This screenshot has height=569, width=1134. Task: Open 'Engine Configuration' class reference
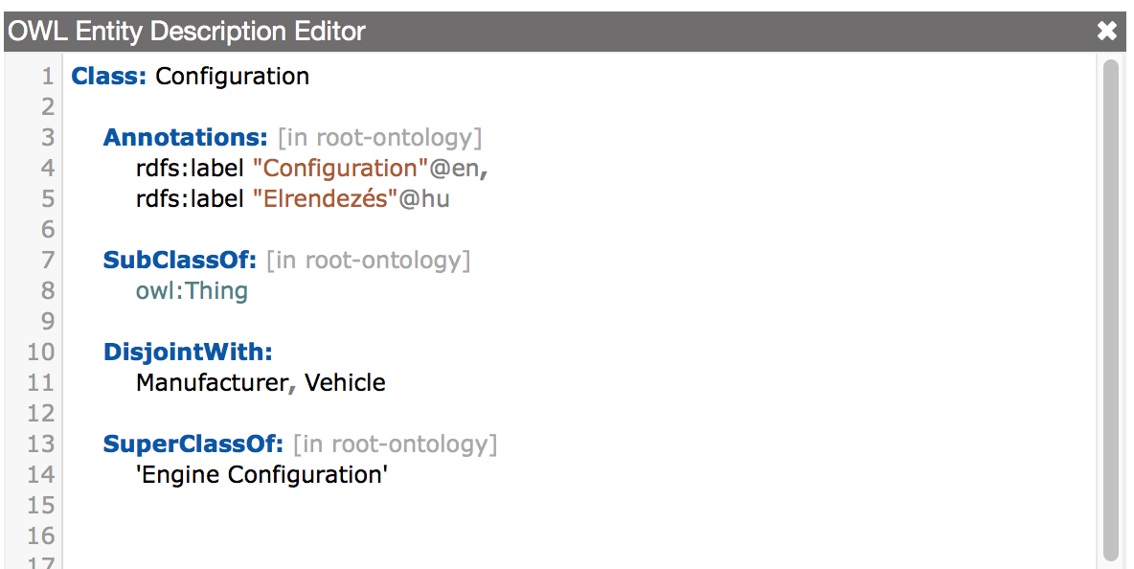(262, 474)
